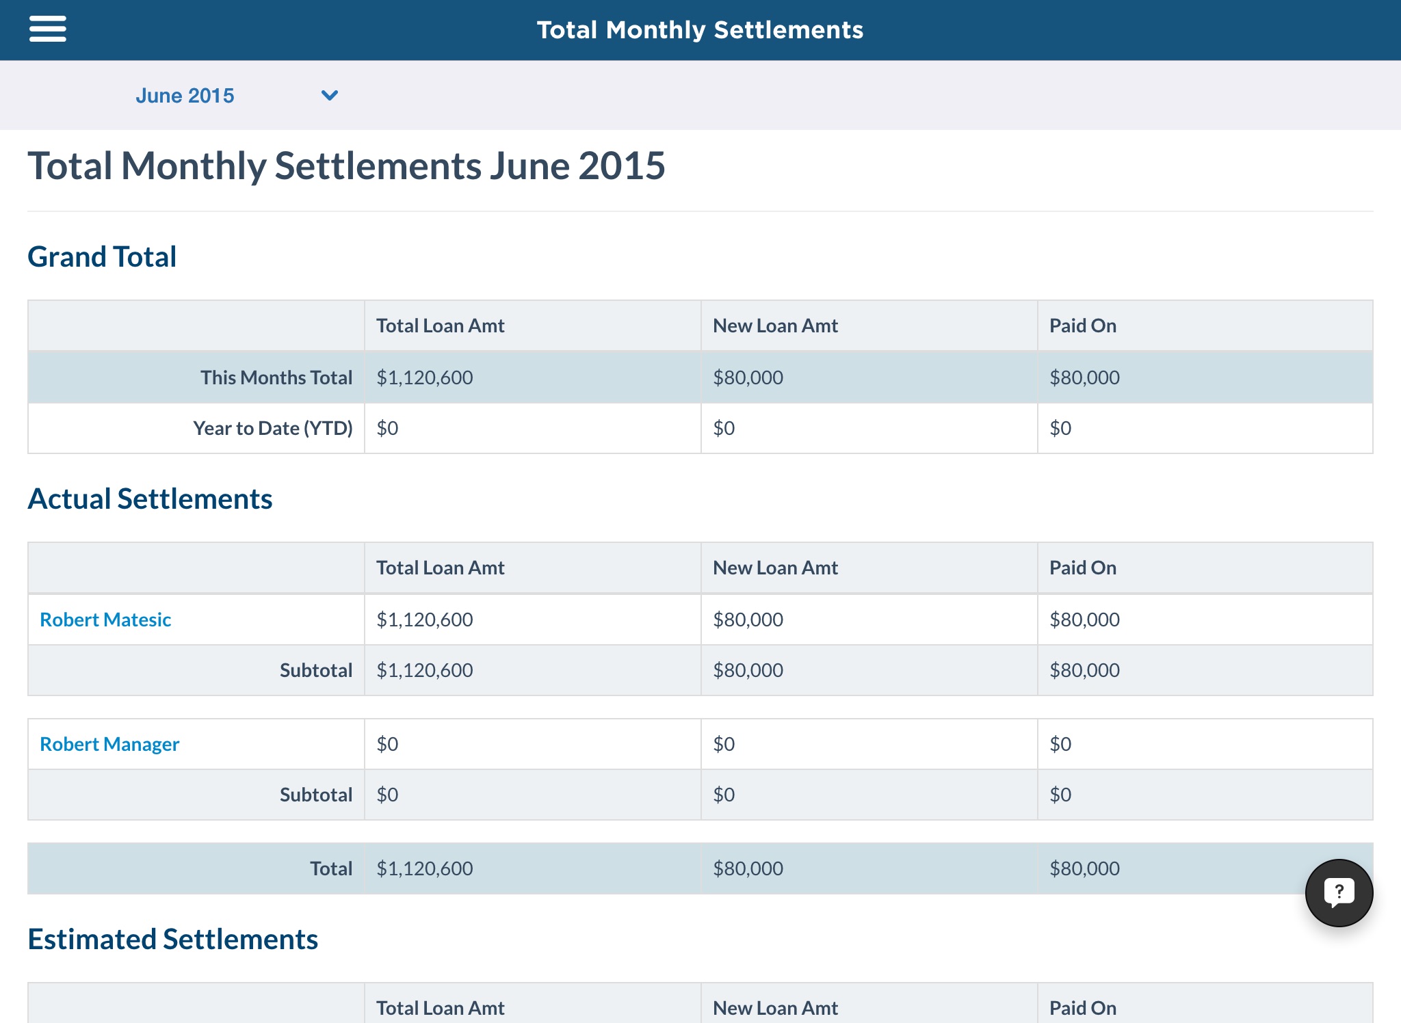Click the Actual Settlements heading

click(x=150, y=499)
